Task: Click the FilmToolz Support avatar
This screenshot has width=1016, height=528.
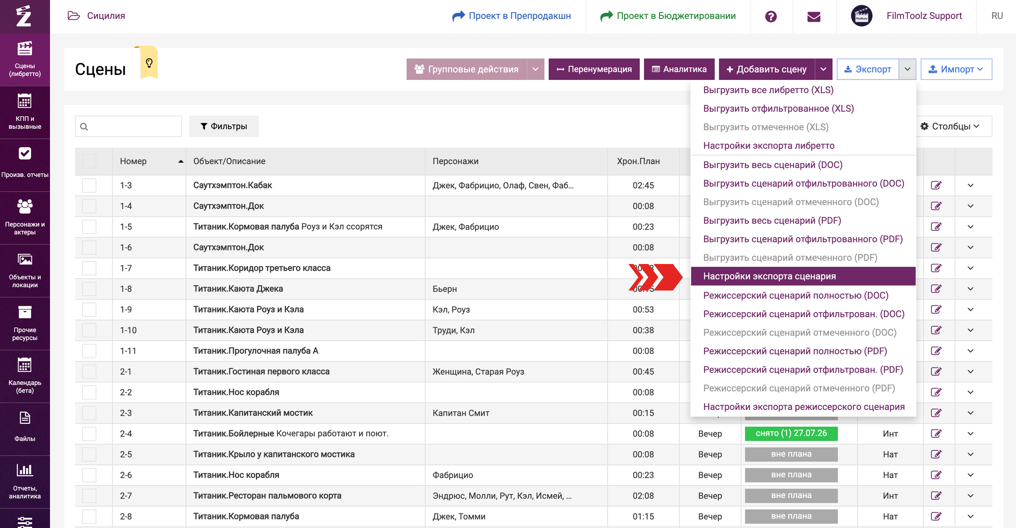Action: click(861, 16)
